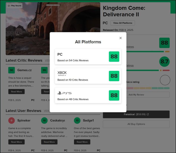Screen dimensions: 176x153
Task: Click 'Based on 54 Critic Reviews' text
Action: [x=73, y=60]
